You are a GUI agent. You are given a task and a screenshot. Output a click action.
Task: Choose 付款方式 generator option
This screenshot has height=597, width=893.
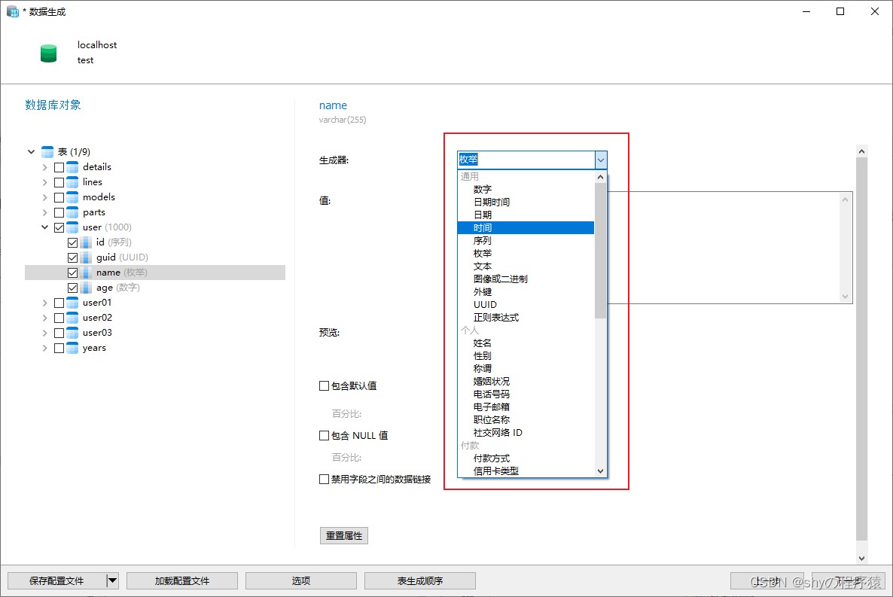click(x=526, y=458)
